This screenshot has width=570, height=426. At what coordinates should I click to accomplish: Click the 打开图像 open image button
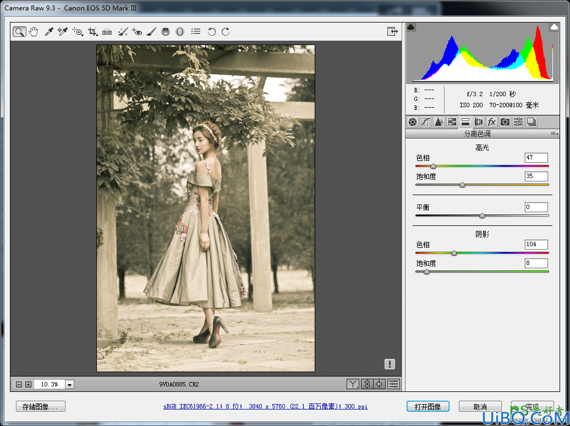(x=428, y=406)
